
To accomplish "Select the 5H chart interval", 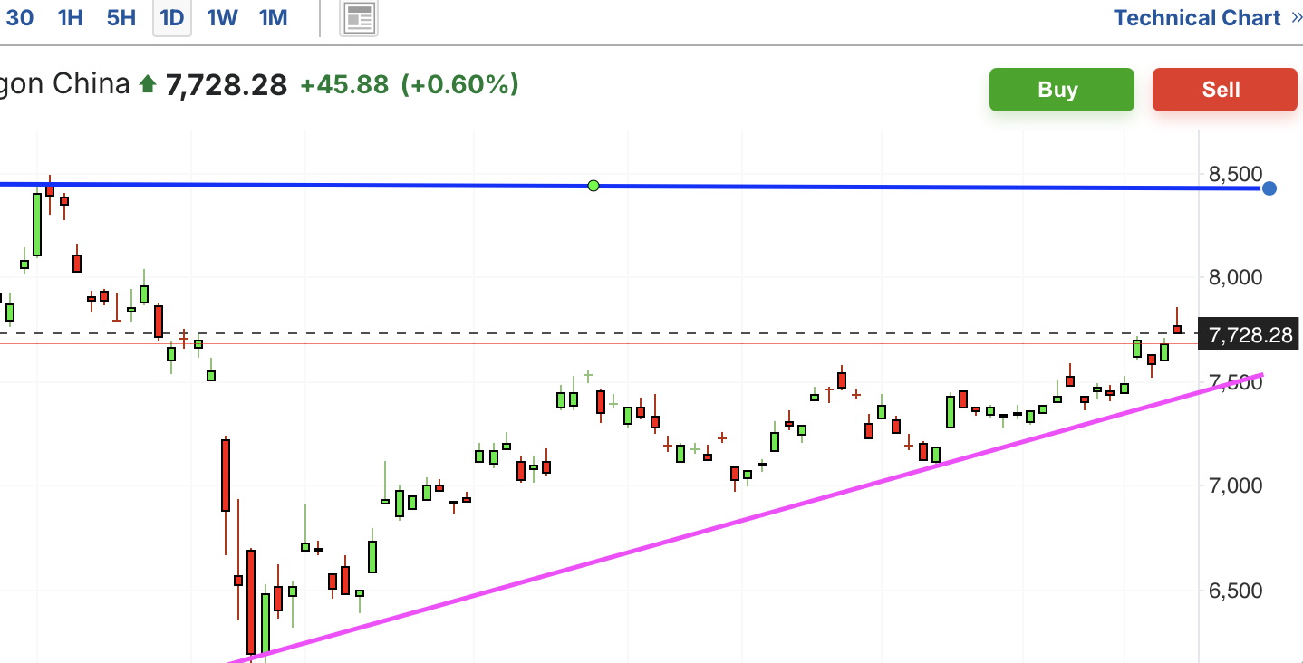I will tap(121, 17).
